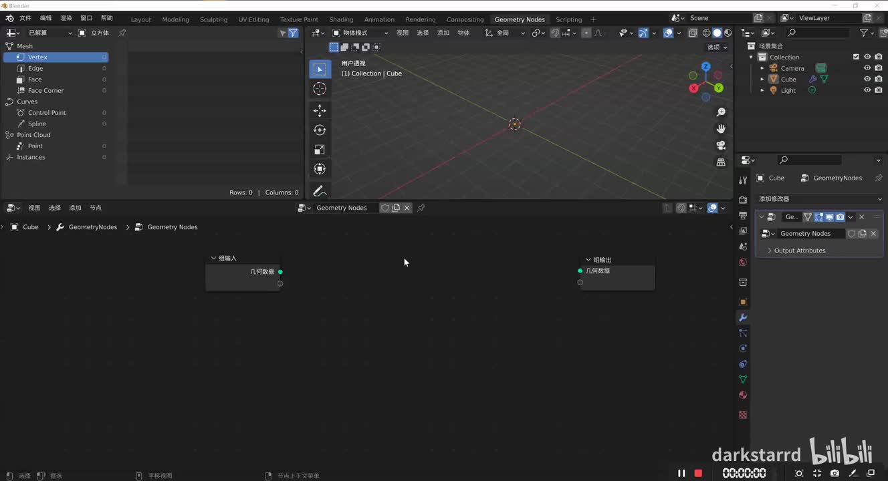Screen dimensions: 888x481
Task: Click the pan view hand icon
Action: coord(721,128)
